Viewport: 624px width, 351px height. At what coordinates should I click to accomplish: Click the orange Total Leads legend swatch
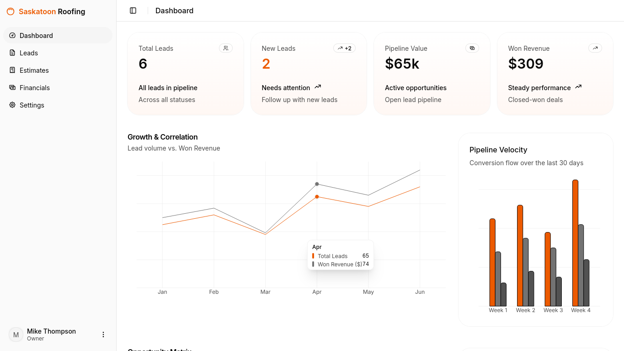(x=313, y=256)
